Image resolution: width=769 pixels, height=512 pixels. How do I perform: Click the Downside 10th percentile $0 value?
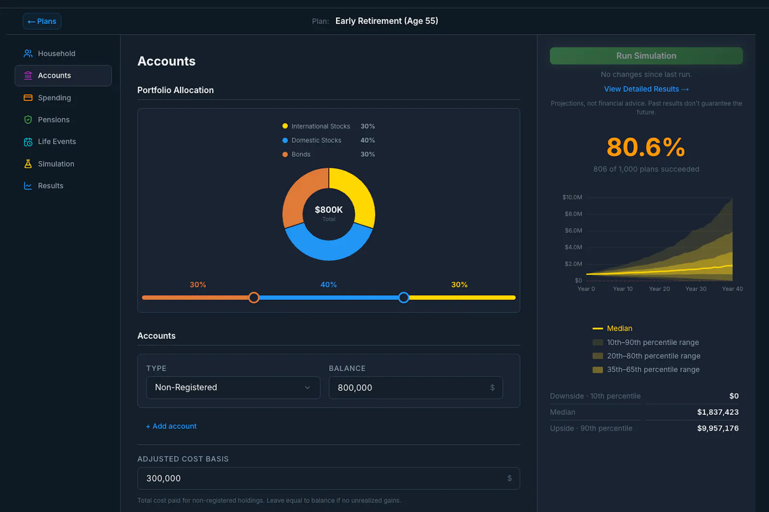pyautogui.click(x=734, y=396)
